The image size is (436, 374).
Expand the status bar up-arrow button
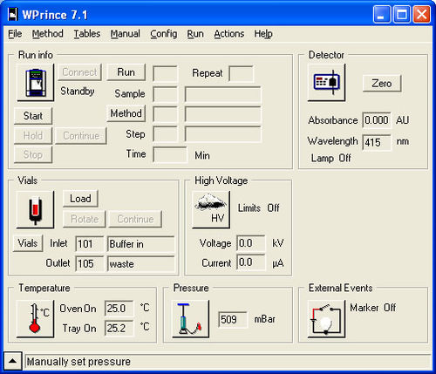(x=12, y=361)
